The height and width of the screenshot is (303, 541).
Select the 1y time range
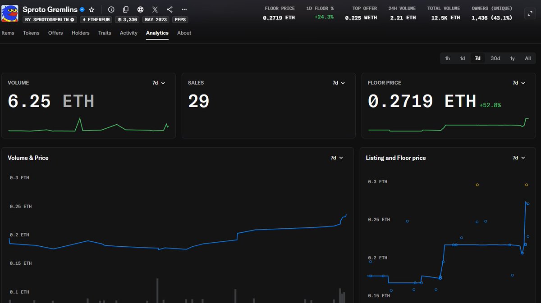click(512, 59)
